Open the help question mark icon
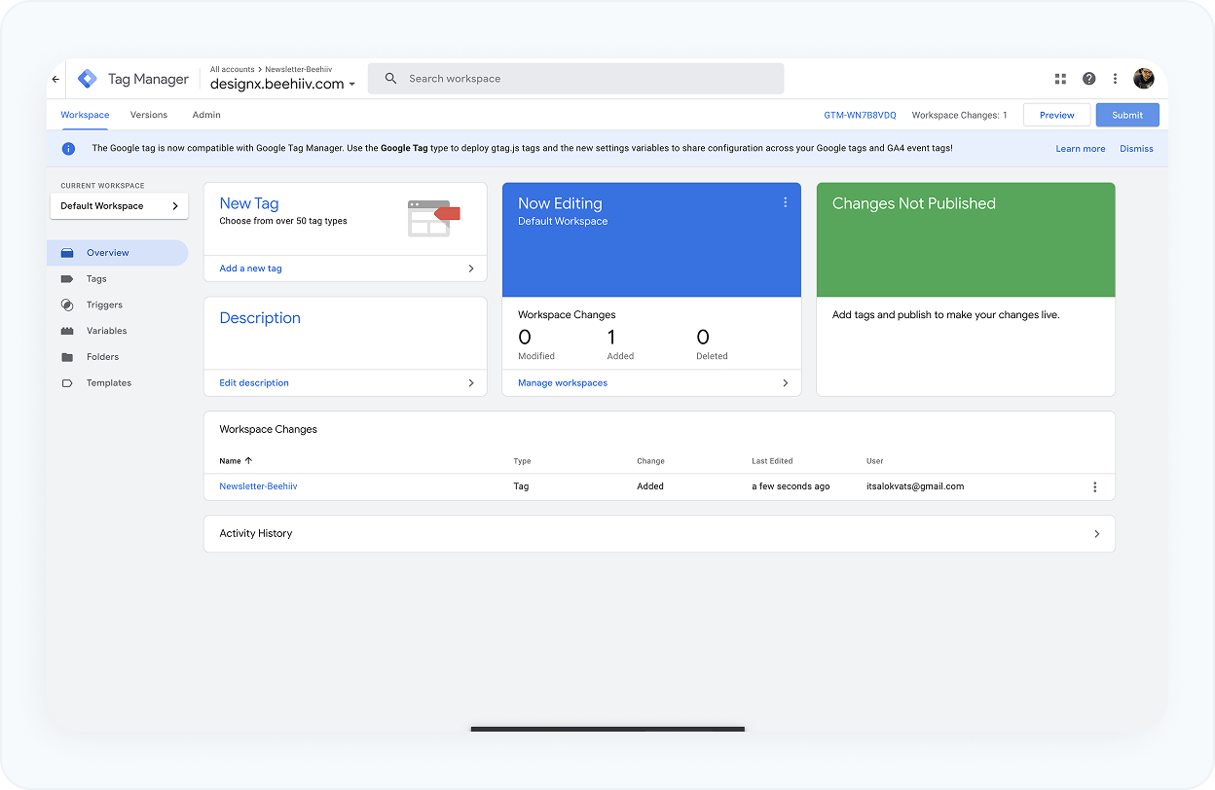Screen dimensions: 1215x790 point(1088,79)
